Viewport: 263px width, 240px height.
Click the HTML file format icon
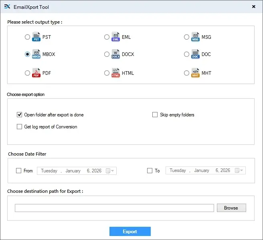click(x=115, y=73)
